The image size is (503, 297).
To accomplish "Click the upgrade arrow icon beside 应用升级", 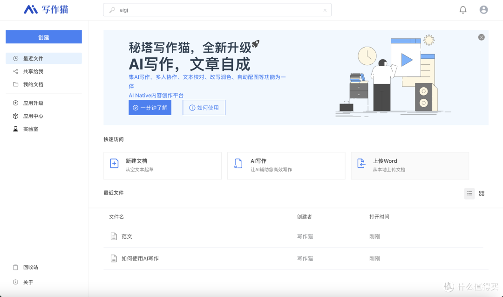I will coord(15,103).
